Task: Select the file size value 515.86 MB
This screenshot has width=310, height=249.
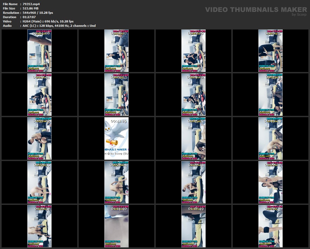Action: pos(31,8)
